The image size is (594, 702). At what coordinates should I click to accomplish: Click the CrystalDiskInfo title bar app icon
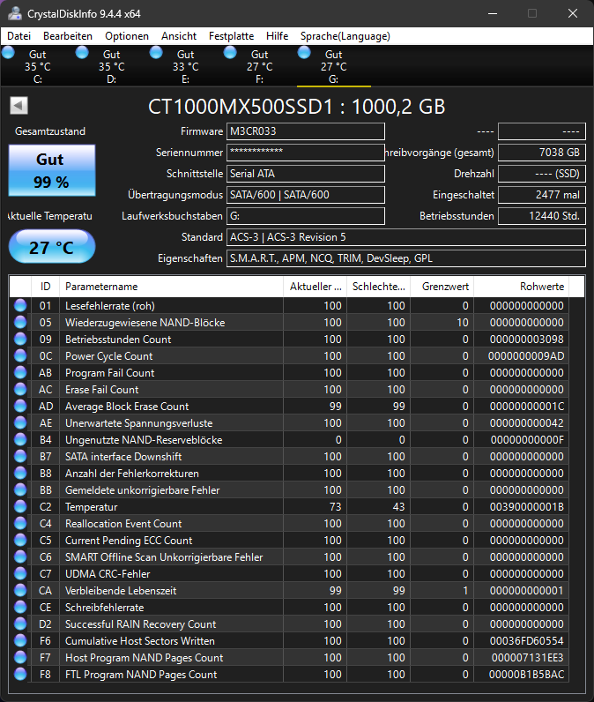click(15, 13)
